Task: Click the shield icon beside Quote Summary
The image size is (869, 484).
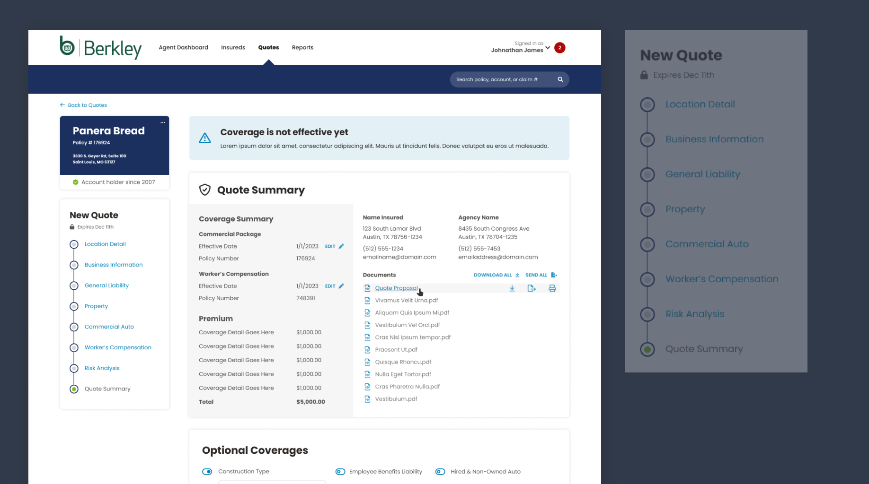Action: 205,190
